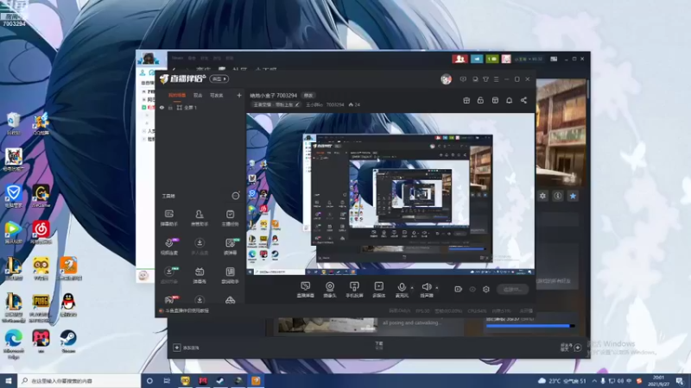Viewport: 691px width, 388px height.
Task: Click the unlock padlock icon in the room header
Action: point(480,100)
